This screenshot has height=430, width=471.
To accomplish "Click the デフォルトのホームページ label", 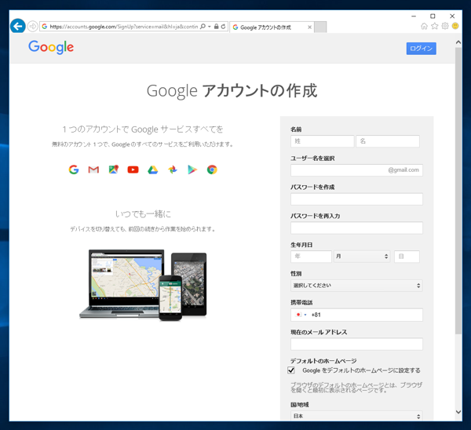I will point(323,361).
